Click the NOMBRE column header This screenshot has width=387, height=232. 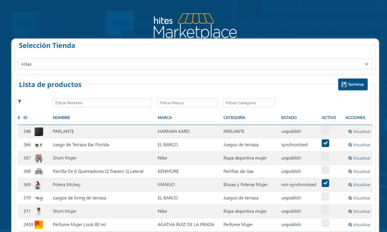coord(61,118)
